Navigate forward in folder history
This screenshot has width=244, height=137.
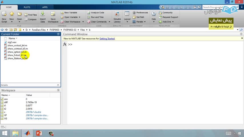tap(6, 30)
